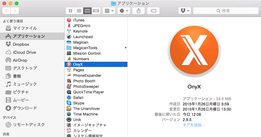The height and width of the screenshot is (137, 261).
Task: Click the OnyX icon in the list
Action: pyautogui.click(x=69, y=65)
